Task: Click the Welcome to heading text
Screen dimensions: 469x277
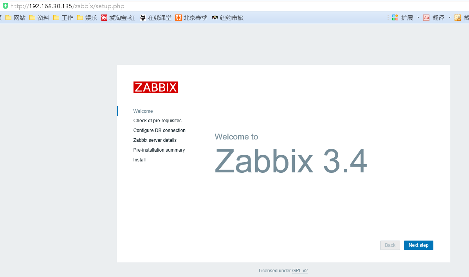Action: click(236, 137)
